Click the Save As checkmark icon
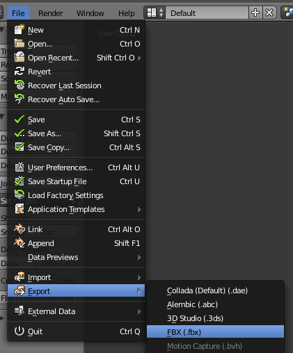The image size is (293, 353). point(19,133)
